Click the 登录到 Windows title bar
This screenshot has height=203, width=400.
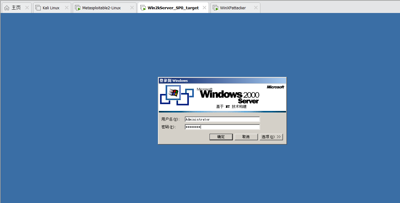[x=222, y=80]
